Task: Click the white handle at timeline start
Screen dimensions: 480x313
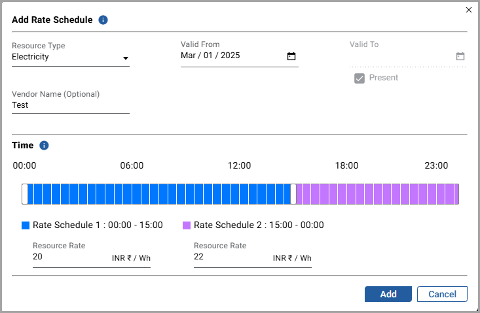Action: pos(25,194)
